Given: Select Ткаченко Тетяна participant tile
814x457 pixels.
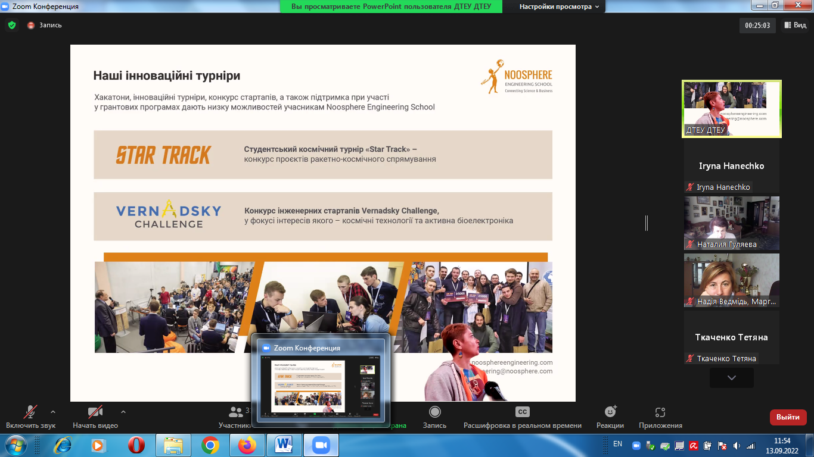Looking at the screenshot, I should point(732,337).
